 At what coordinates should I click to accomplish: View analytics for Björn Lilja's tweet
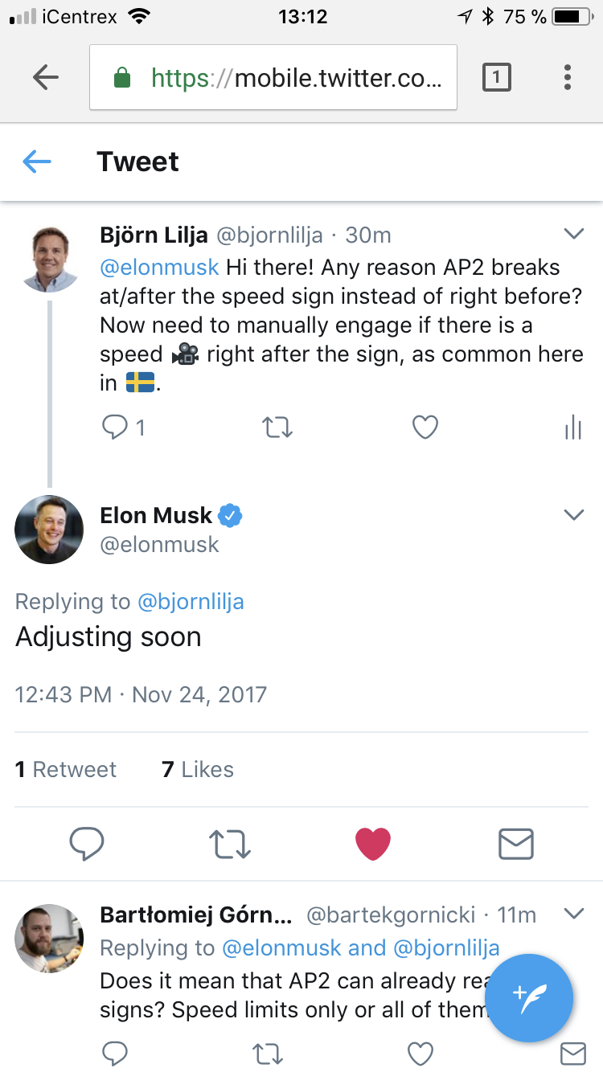pos(572,428)
